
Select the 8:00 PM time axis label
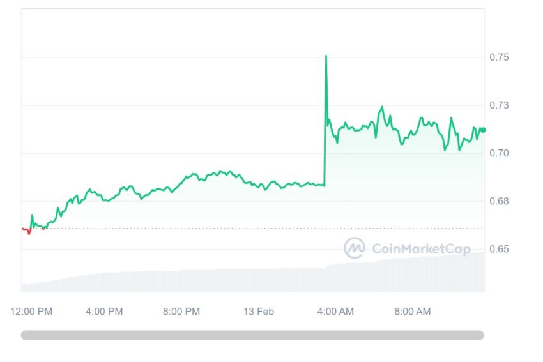click(181, 312)
